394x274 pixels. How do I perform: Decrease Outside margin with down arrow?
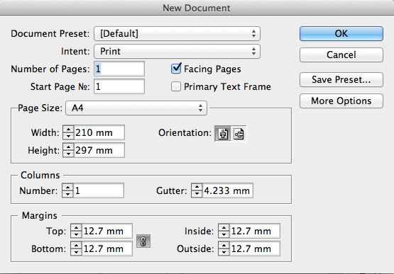224,252
